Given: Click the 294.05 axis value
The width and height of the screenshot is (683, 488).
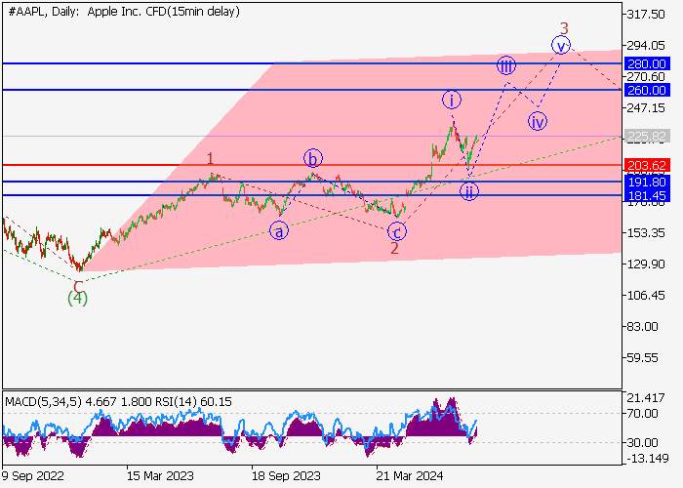Looking at the screenshot, I should 646,45.
